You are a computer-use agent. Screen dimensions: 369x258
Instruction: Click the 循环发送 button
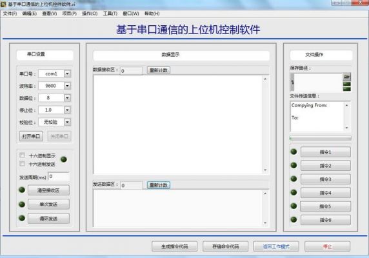click(x=48, y=219)
